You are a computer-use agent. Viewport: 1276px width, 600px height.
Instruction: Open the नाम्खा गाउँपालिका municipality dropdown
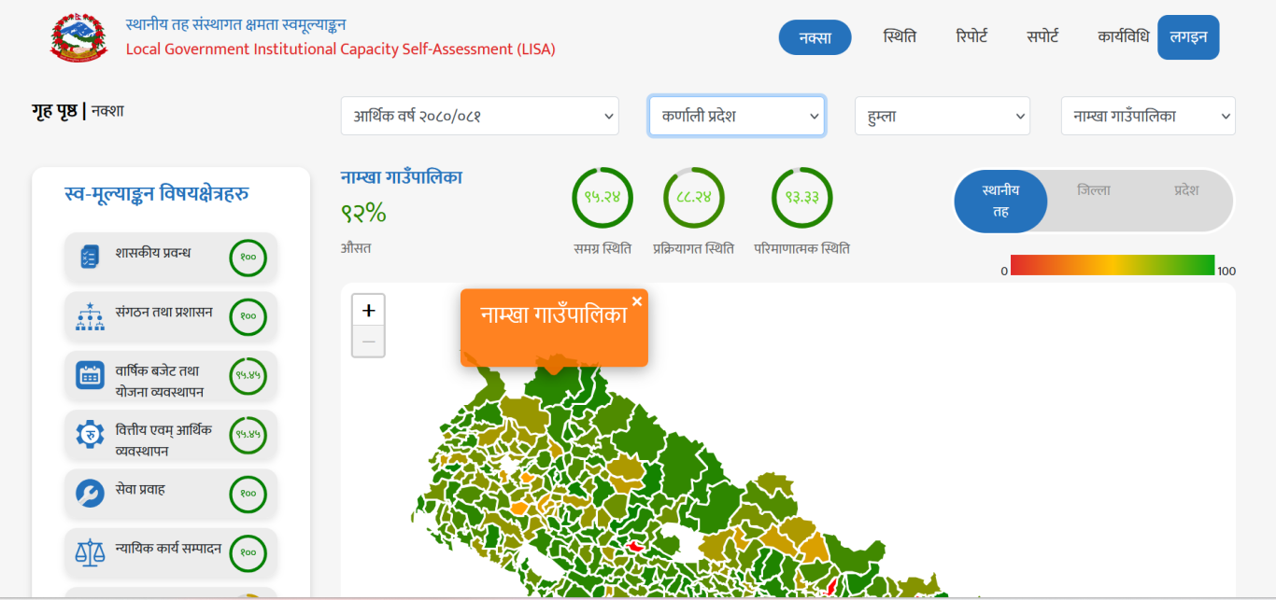tap(1148, 117)
